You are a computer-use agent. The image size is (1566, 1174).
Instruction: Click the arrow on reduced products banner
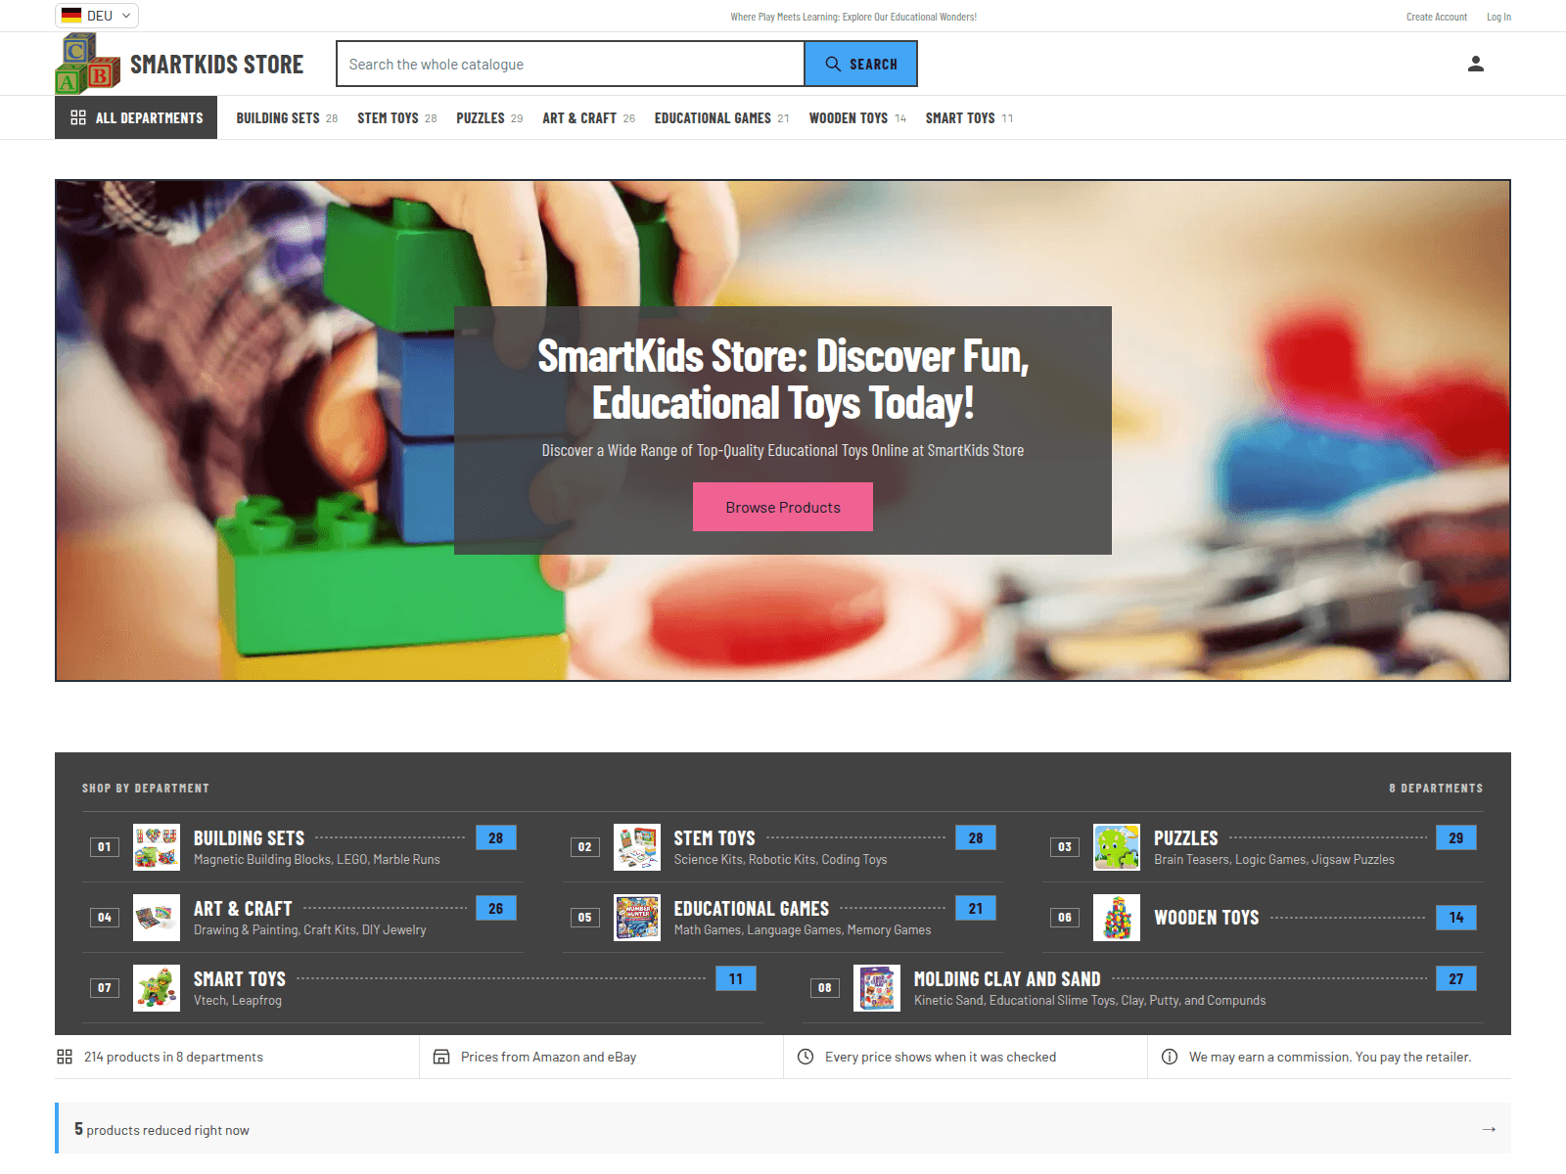pyautogui.click(x=1489, y=1129)
